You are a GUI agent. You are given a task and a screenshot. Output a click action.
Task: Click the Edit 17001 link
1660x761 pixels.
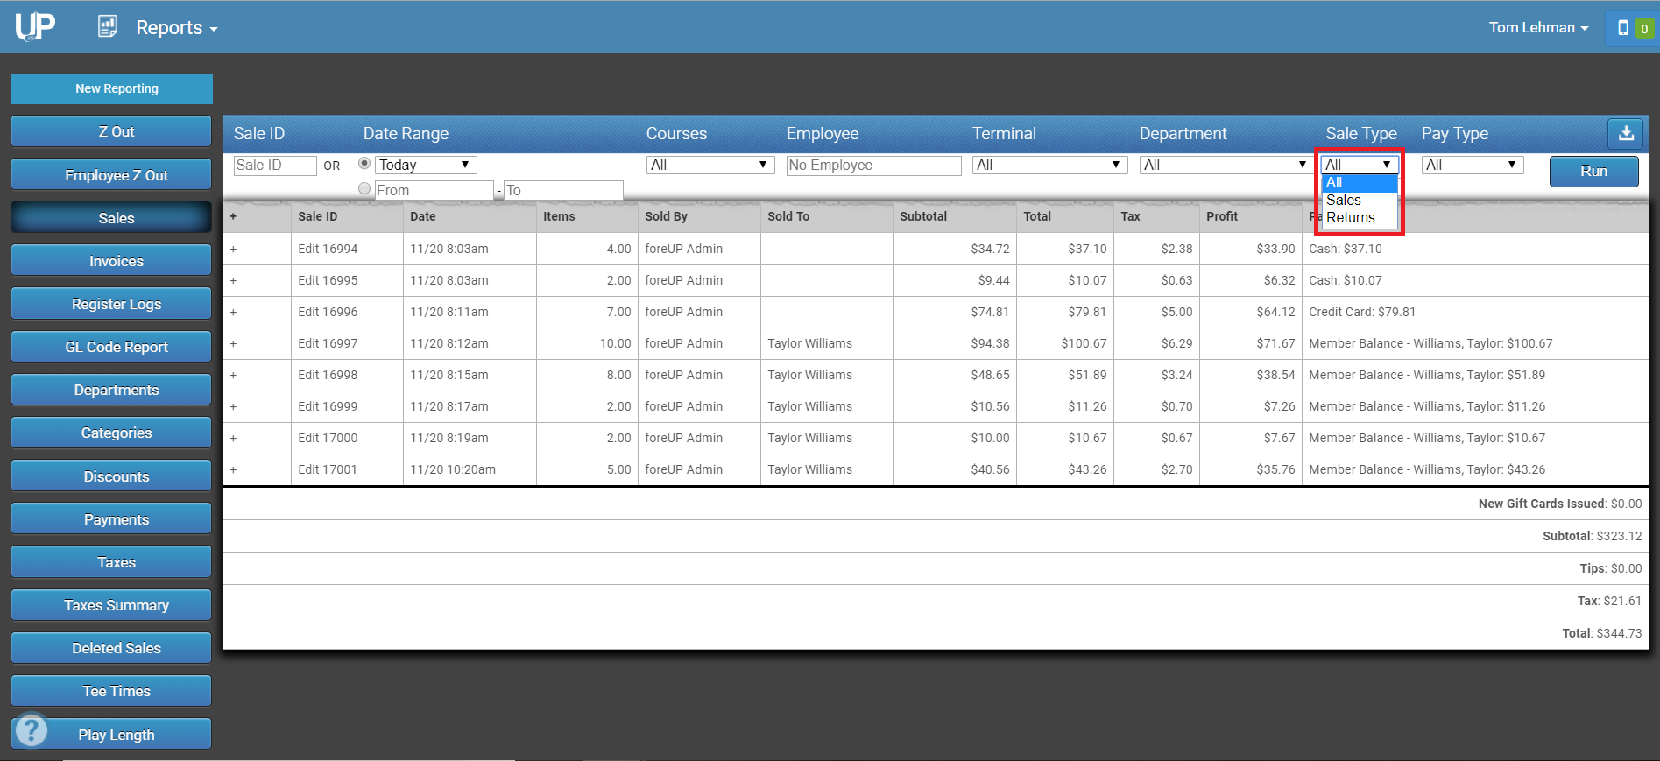[328, 469]
